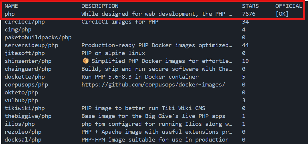Click the 19 stars value
This screenshot has height=144, width=308.
click(x=245, y=61)
